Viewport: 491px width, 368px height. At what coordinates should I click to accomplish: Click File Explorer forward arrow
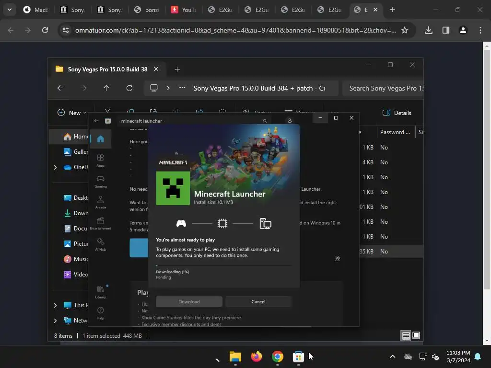point(83,88)
